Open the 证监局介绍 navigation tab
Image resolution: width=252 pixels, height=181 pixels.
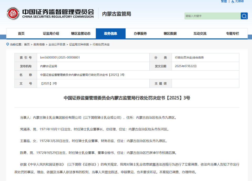point(51,34)
